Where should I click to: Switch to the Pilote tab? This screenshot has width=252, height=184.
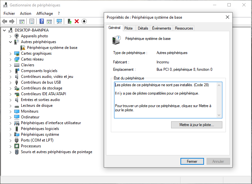point(128,28)
